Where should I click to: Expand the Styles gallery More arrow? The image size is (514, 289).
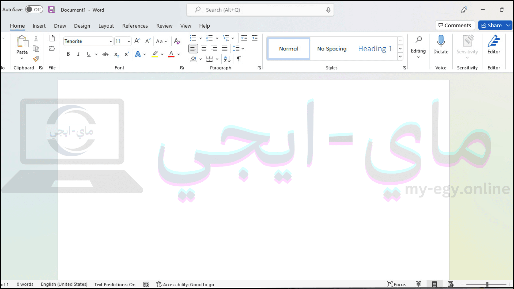coord(400,56)
